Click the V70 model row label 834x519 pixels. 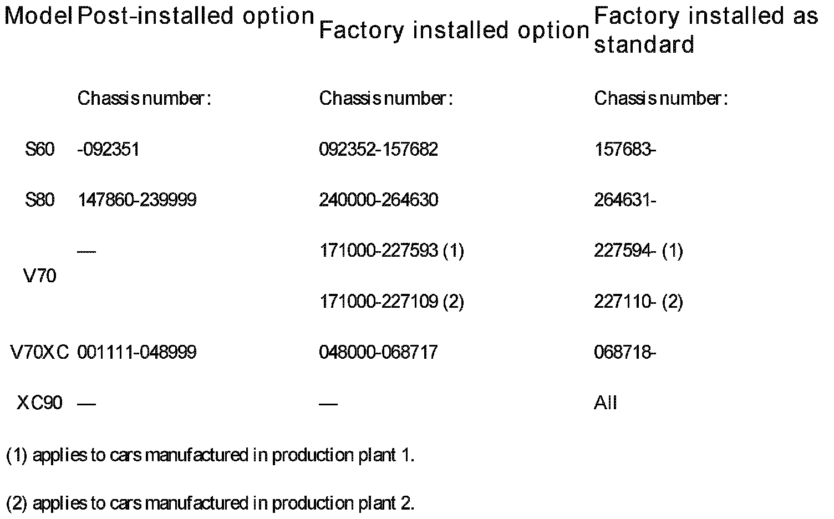pyautogui.click(x=40, y=276)
